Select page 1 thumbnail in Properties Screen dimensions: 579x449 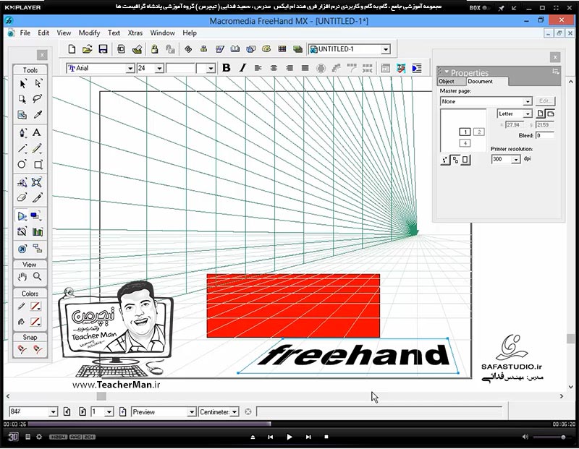click(x=465, y=132)
